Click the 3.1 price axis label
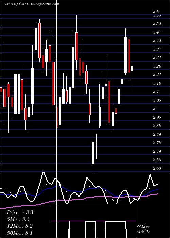Image resolution: width=170 pixels, height=238 pixels. coord(156,92)
